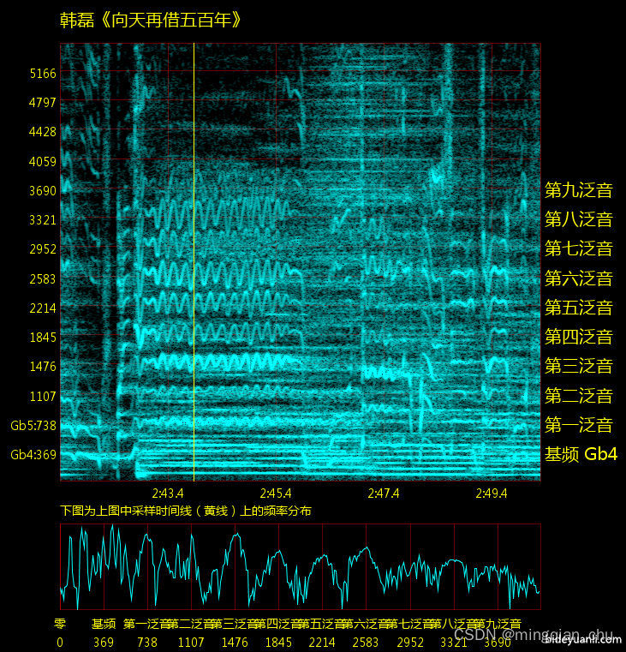The image size is (626, 652).
Task: Click the 4428 frequency label
Action: click(x=43, y=132)
